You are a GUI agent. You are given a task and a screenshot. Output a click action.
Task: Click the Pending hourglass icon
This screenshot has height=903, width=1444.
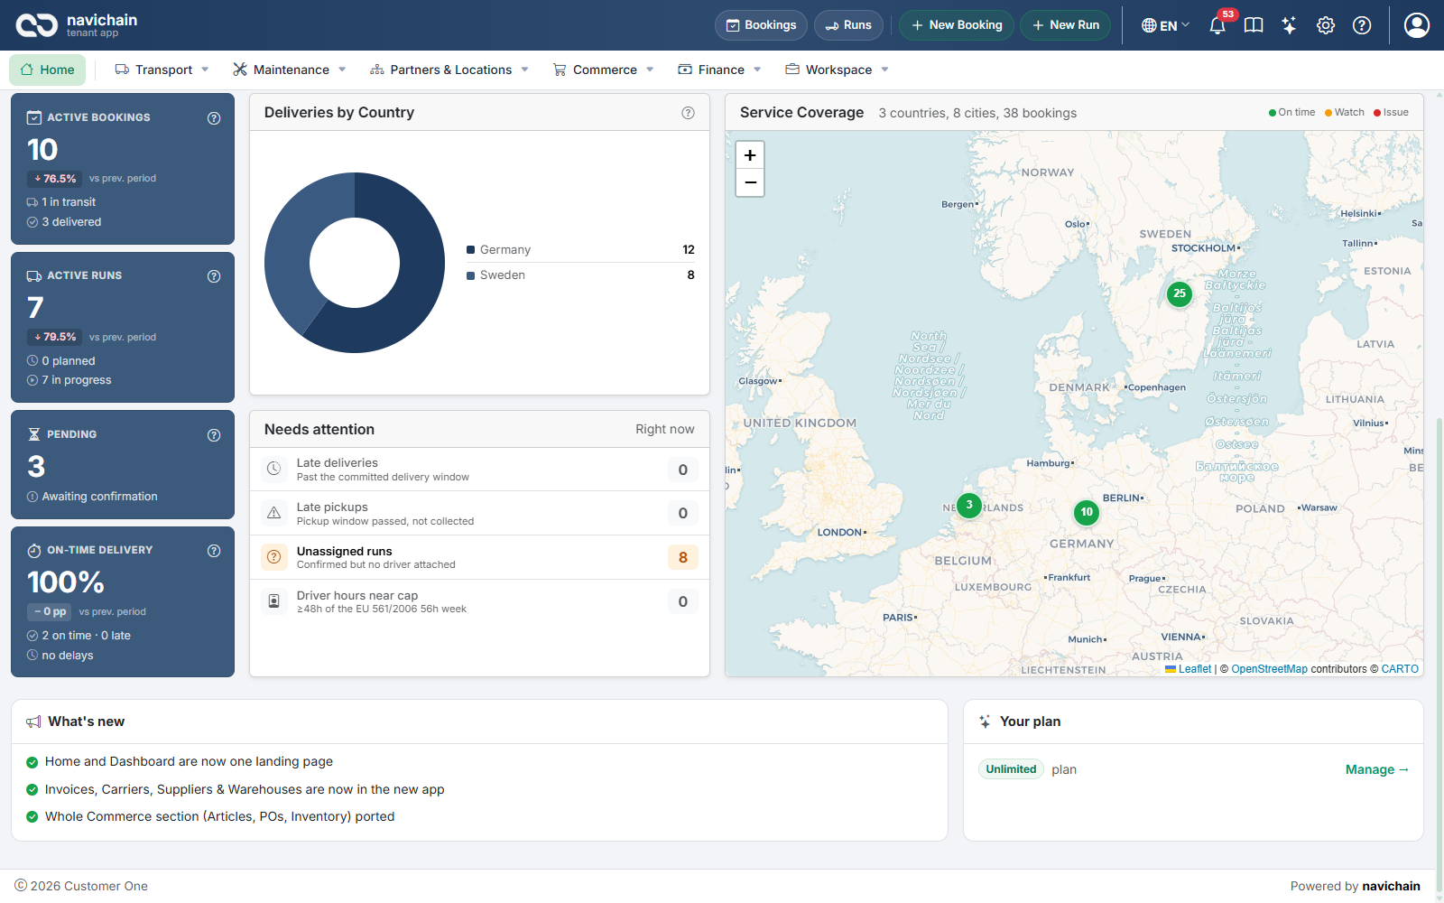[x=34, y=434]
